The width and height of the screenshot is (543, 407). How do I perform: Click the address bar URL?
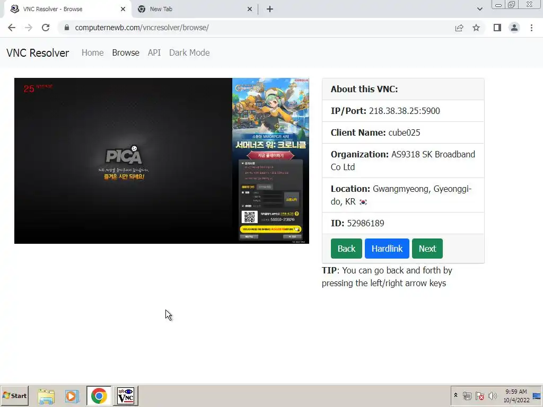click(142, 28)
